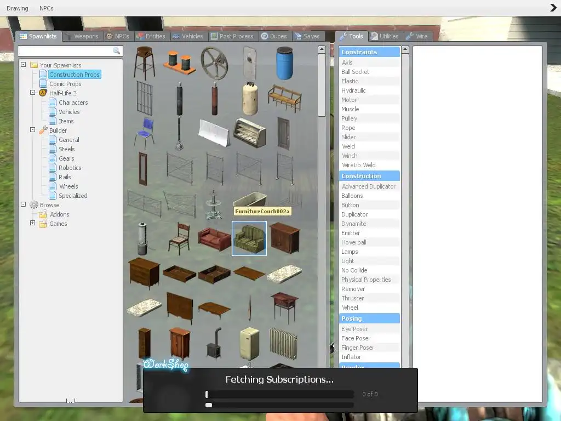Select the Rope constraint tool
Screen dimensions: 561x421
click(x=369, y=128)
